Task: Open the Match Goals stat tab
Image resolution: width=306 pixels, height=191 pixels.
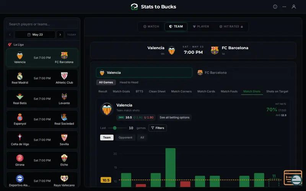Action: coord(121,91)
